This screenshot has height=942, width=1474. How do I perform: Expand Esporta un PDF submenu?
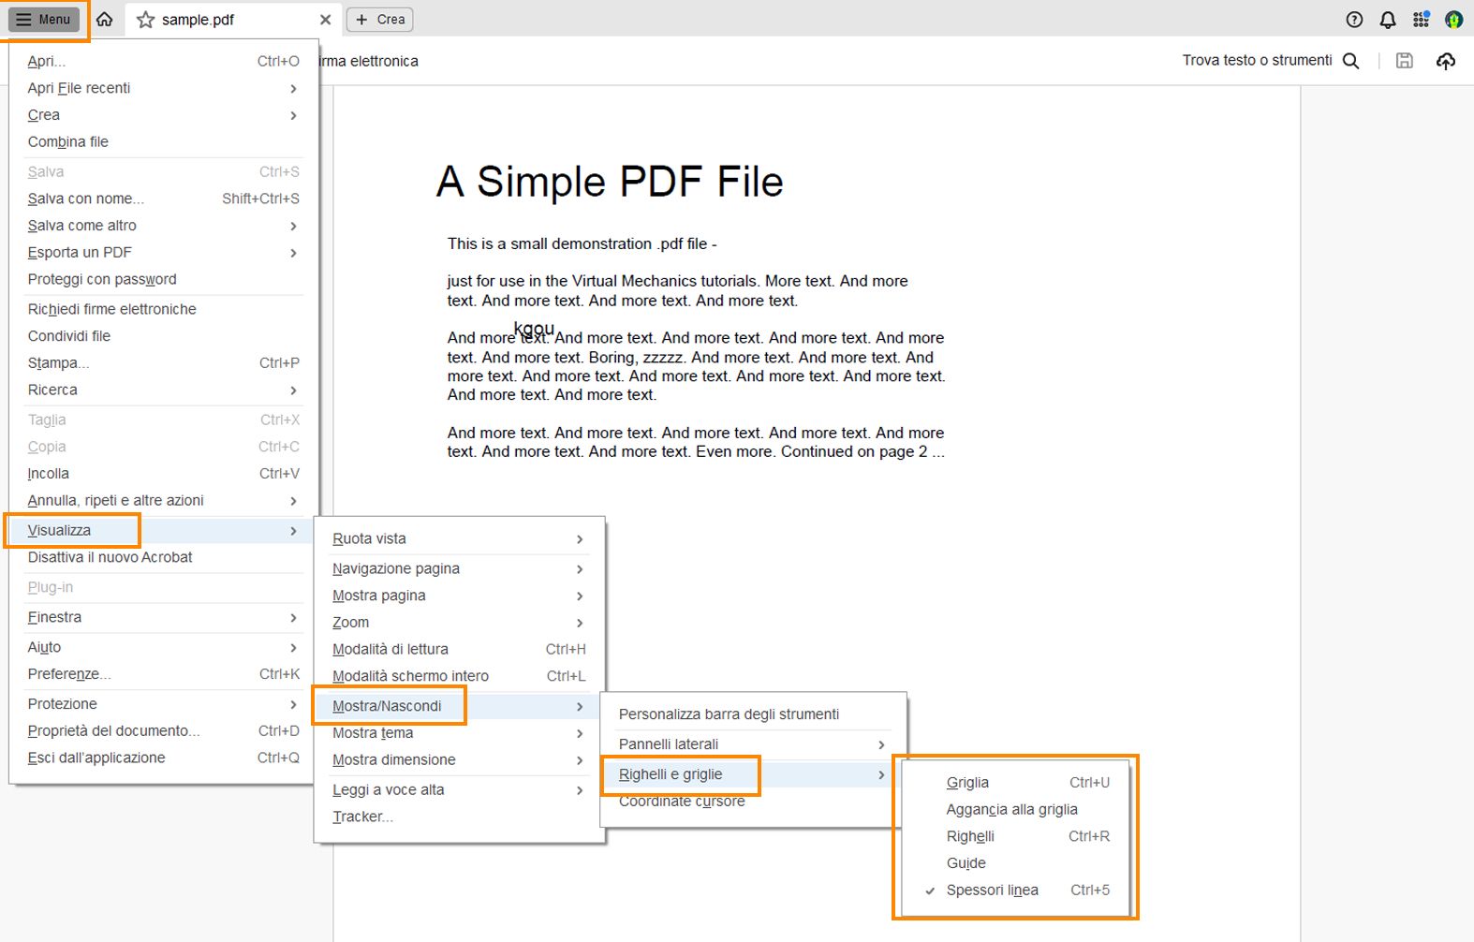(164, 253)
